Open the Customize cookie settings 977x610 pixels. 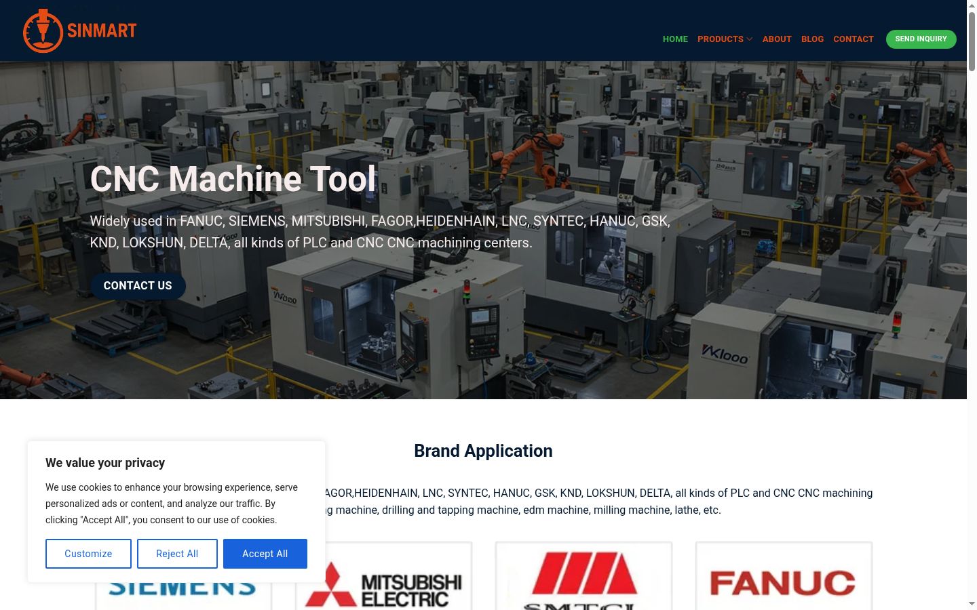point(88,554)
